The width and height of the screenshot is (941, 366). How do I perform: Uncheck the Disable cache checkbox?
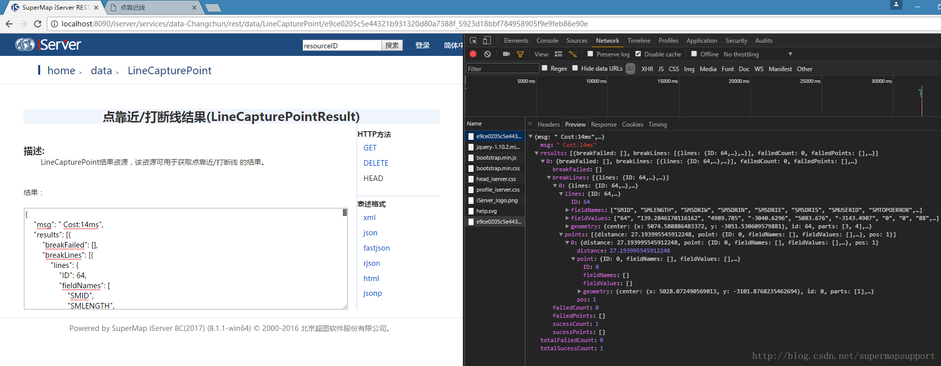point(638,54)
